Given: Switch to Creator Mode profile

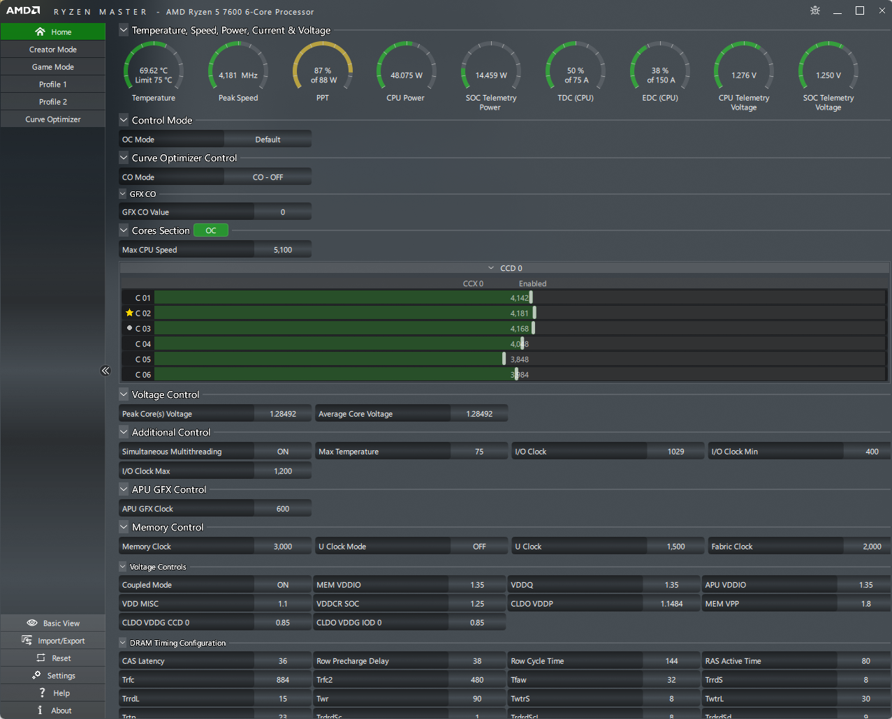Looking at the screenshot, I should pyautogui.click(x=53, y=49).
